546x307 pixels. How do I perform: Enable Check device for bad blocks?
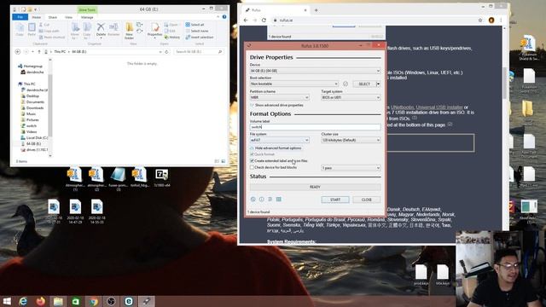click(253, 167)
